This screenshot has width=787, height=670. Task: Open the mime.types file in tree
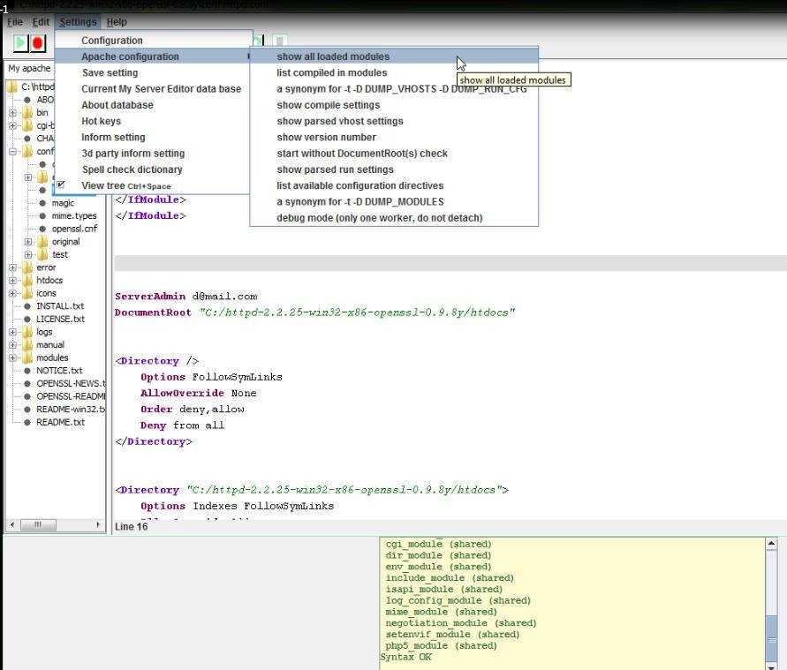coord(73,215)
